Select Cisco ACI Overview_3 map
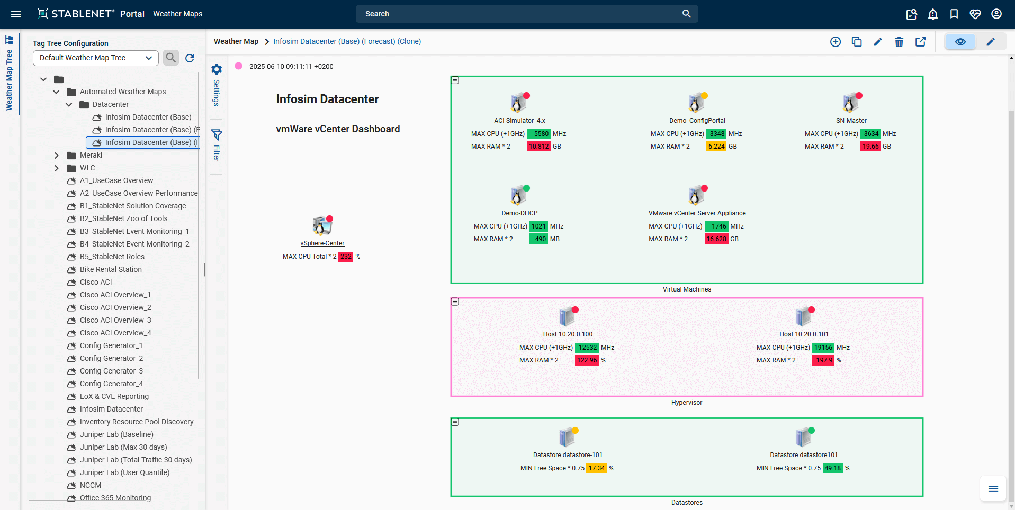The width and height of the screenshot is (1015, 510). click(115, 320)
